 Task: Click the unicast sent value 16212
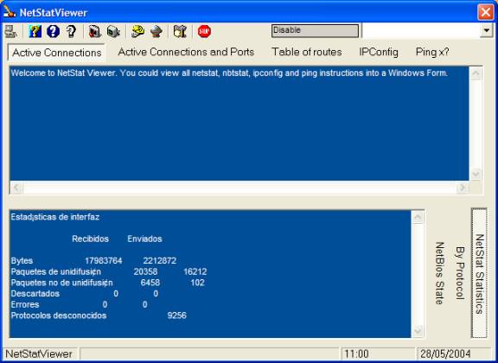[195, 272]
